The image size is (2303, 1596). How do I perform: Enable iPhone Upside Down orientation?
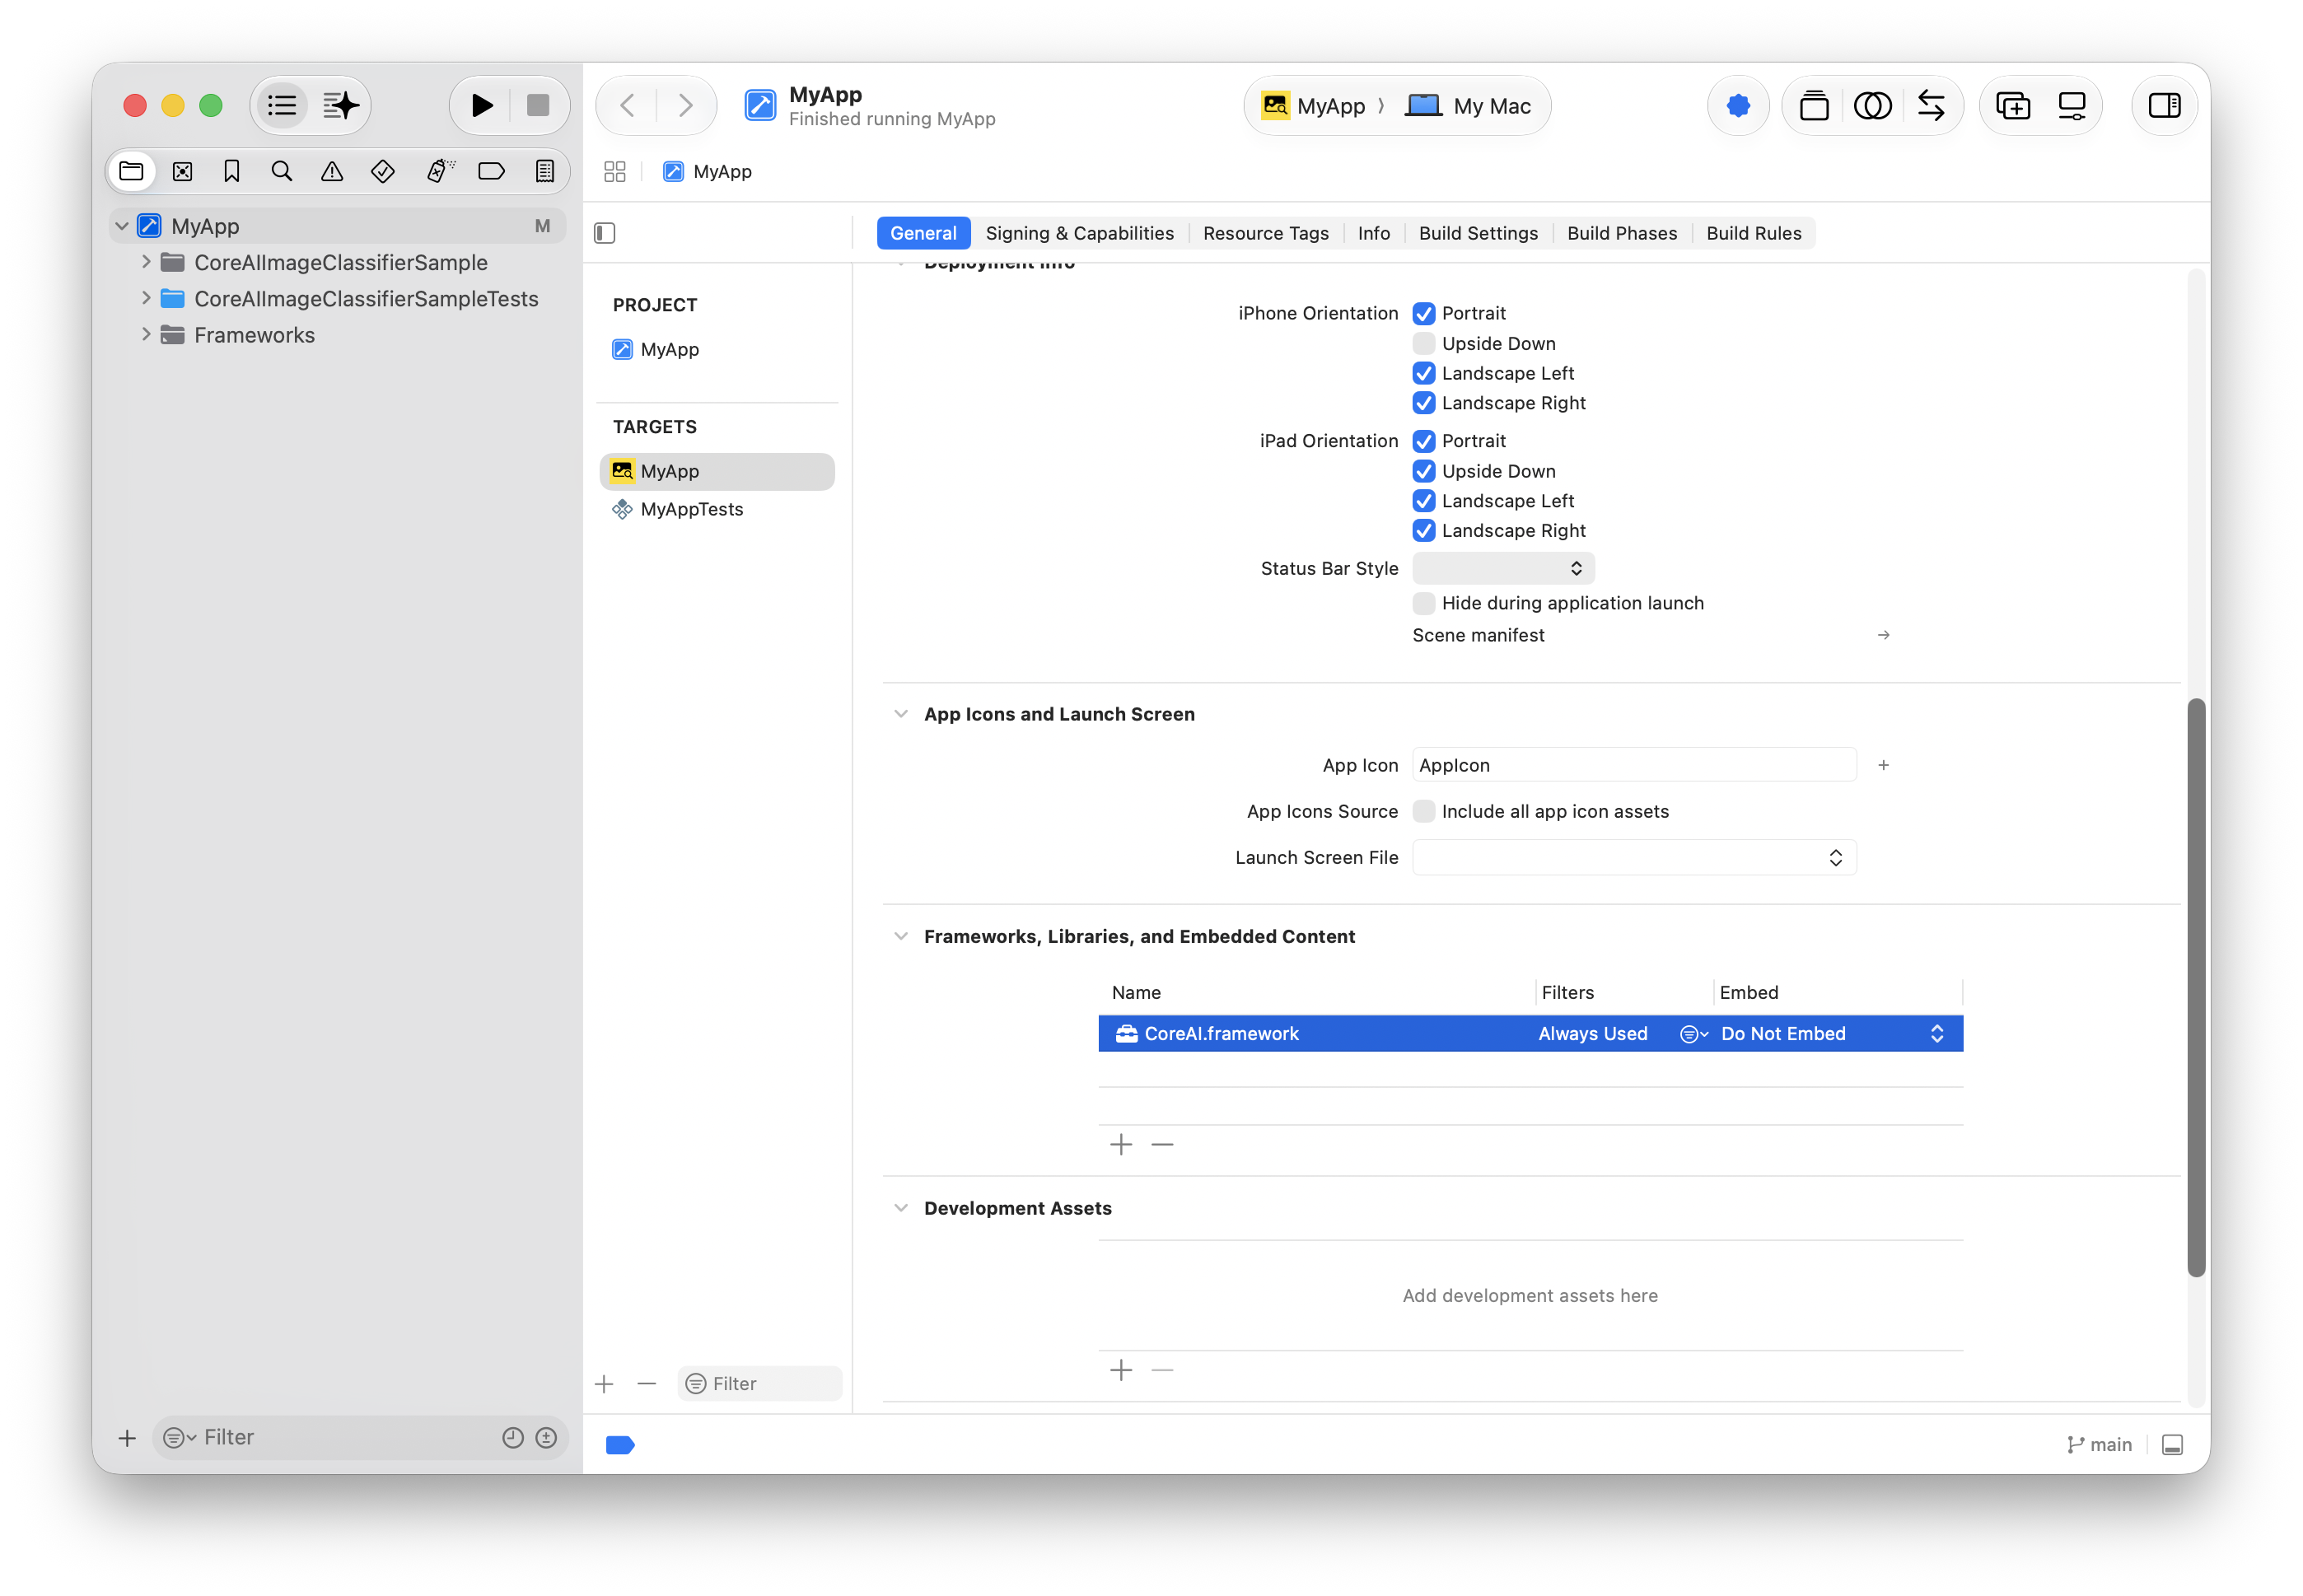click(x=1424, y=343)
